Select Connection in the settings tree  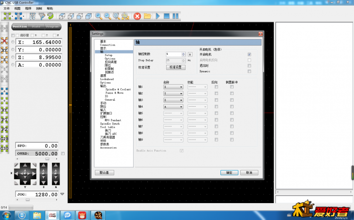(108, 45)
